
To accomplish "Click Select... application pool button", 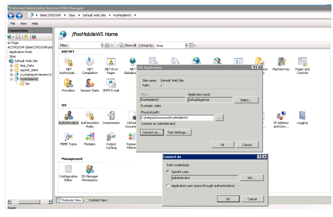I will tap(246, 100).
